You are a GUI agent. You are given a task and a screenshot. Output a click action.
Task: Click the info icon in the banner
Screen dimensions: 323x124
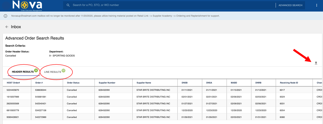pyautogui.click(x=5, y=16)
